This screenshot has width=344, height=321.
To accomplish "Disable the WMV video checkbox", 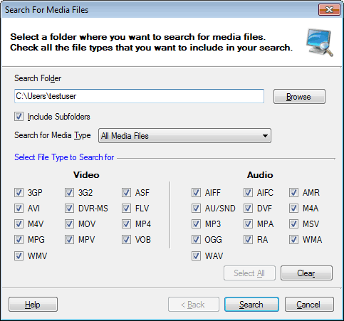I will pos(19,256).
